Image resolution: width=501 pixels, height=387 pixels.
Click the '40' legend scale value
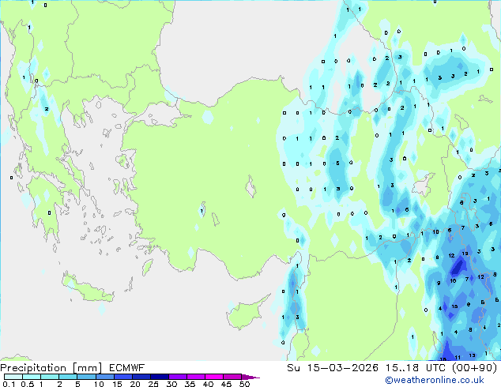(x=209, y=384)
